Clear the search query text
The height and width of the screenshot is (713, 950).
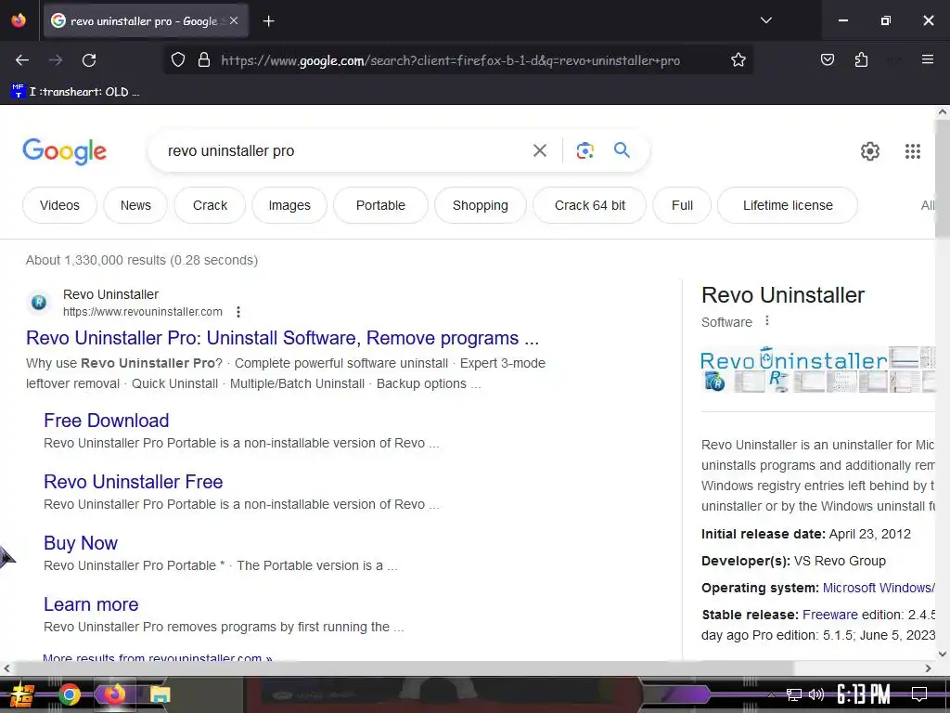coord(539,150)
